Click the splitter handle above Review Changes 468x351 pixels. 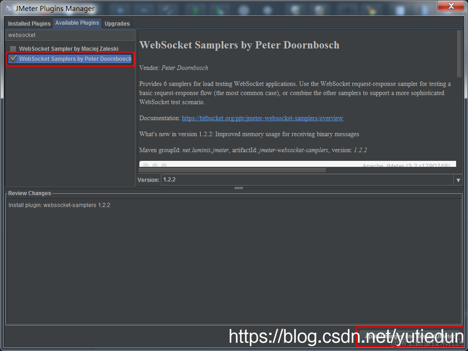pos(239,188)
